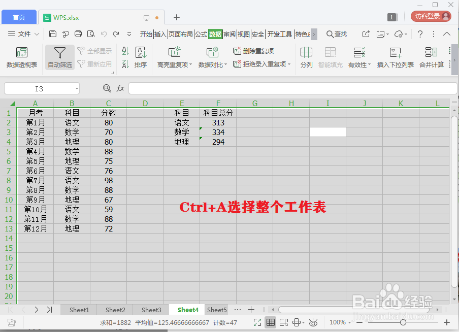This screenshot has height=332, width=459.
Task: Switch to Sheet3 tab
Action: click(x=151, y=310)
